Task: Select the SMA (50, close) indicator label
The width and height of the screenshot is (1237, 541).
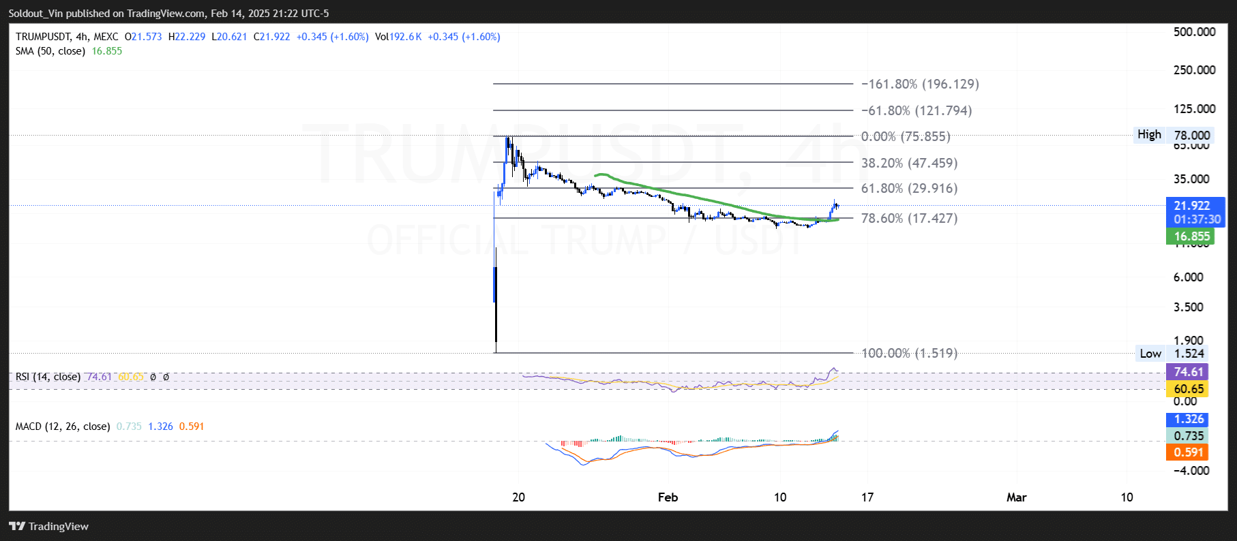Action: coord(50,51)
